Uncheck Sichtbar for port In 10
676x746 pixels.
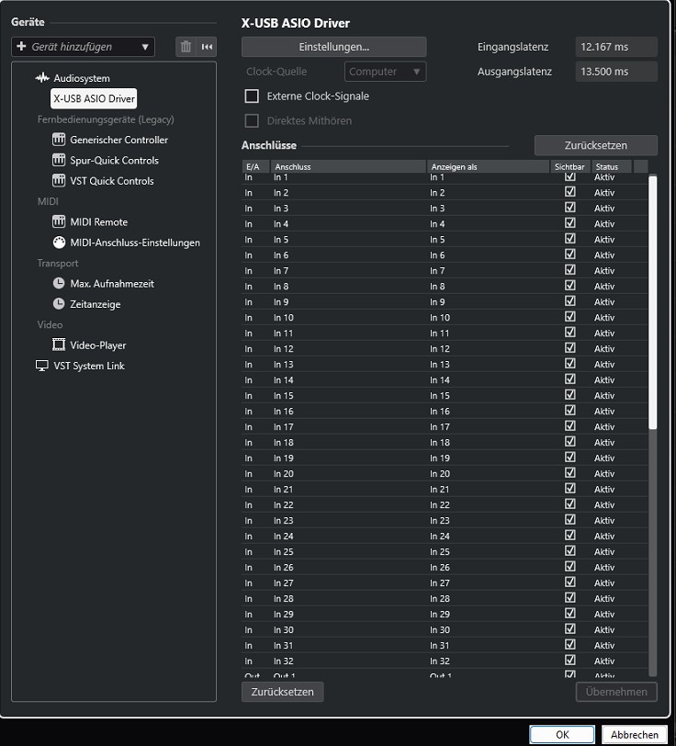click(x=569, y=316)
